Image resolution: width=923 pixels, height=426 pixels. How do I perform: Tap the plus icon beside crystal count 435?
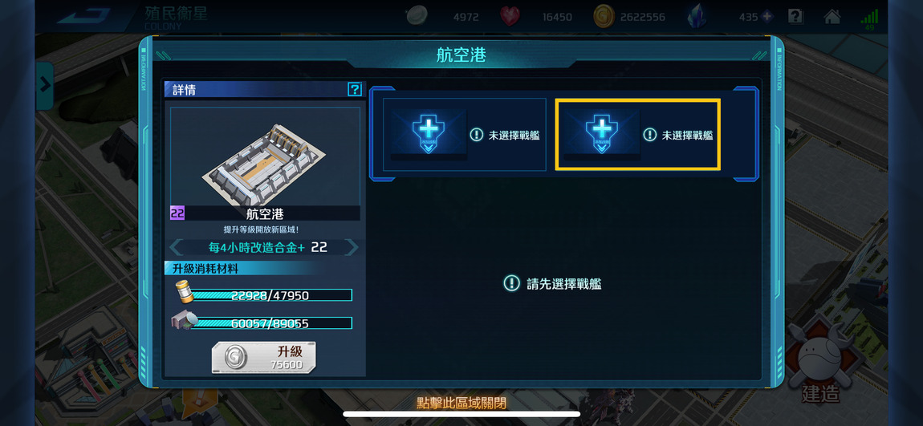(767, 17)
